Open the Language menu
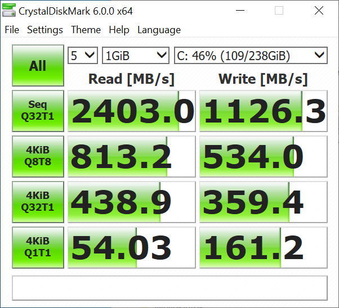The height and width of the screenshot is (308, 339). point(159,30)
